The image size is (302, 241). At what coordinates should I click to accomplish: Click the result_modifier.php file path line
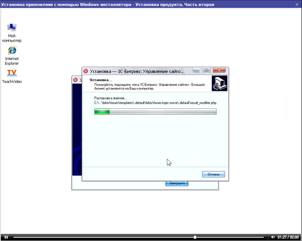coord(155,103)
